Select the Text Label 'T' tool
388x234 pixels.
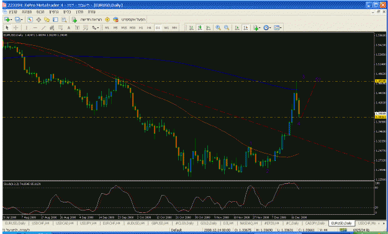(x=77, y=28)
